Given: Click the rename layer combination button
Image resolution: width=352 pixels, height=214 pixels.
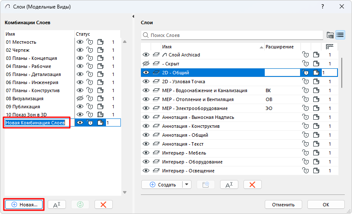Looking at the screenshot, I should click(56, 204).
